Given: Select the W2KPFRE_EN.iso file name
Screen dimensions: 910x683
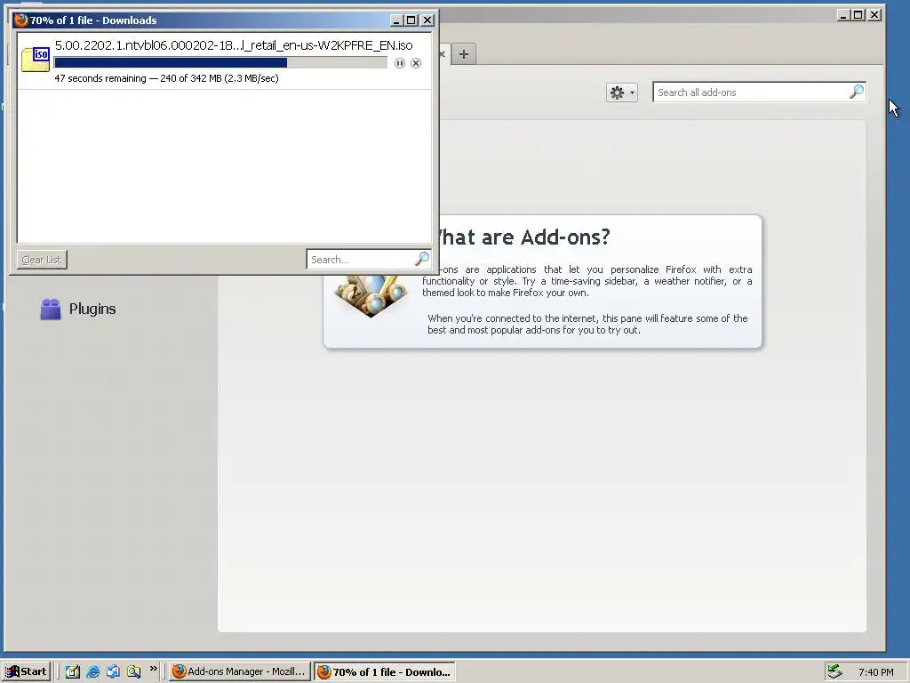Looking at the screenshot, I should pos(234,45).
